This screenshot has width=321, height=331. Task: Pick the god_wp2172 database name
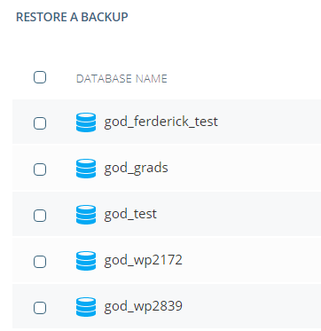coord(143,260)
